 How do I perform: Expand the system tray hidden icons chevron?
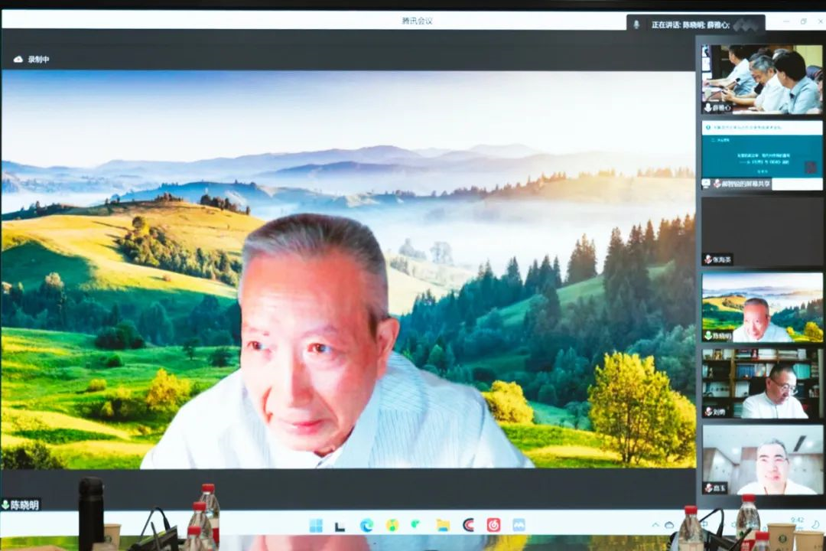[x=655, y=525]
